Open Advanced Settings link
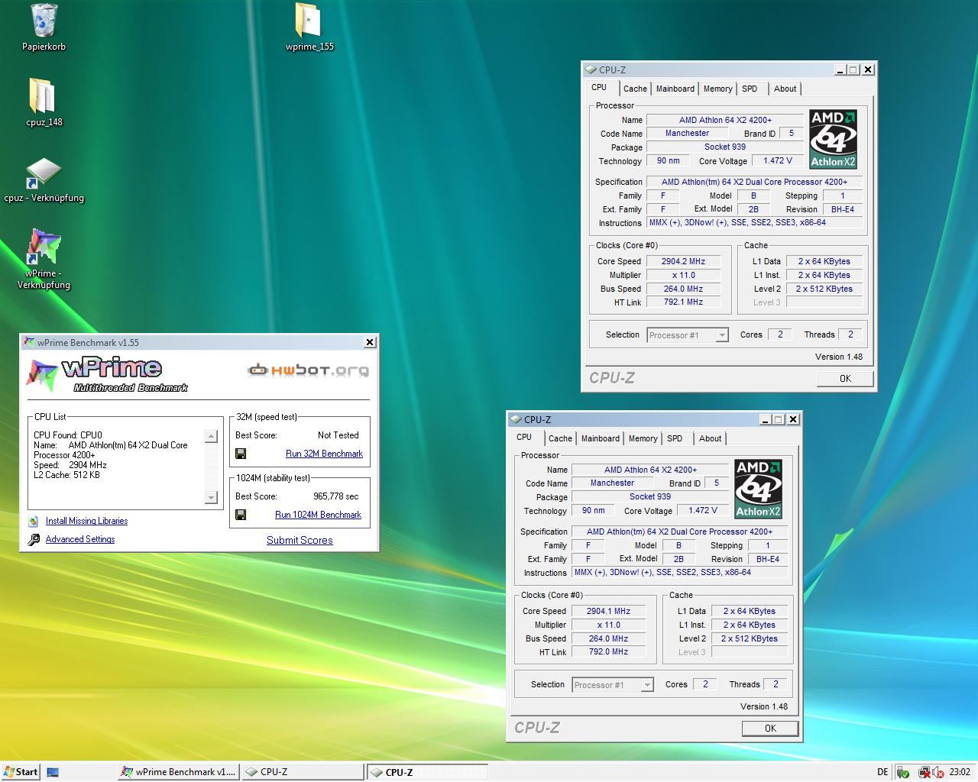Viewport: 978px width, 782px height. [x=80, y=539]
